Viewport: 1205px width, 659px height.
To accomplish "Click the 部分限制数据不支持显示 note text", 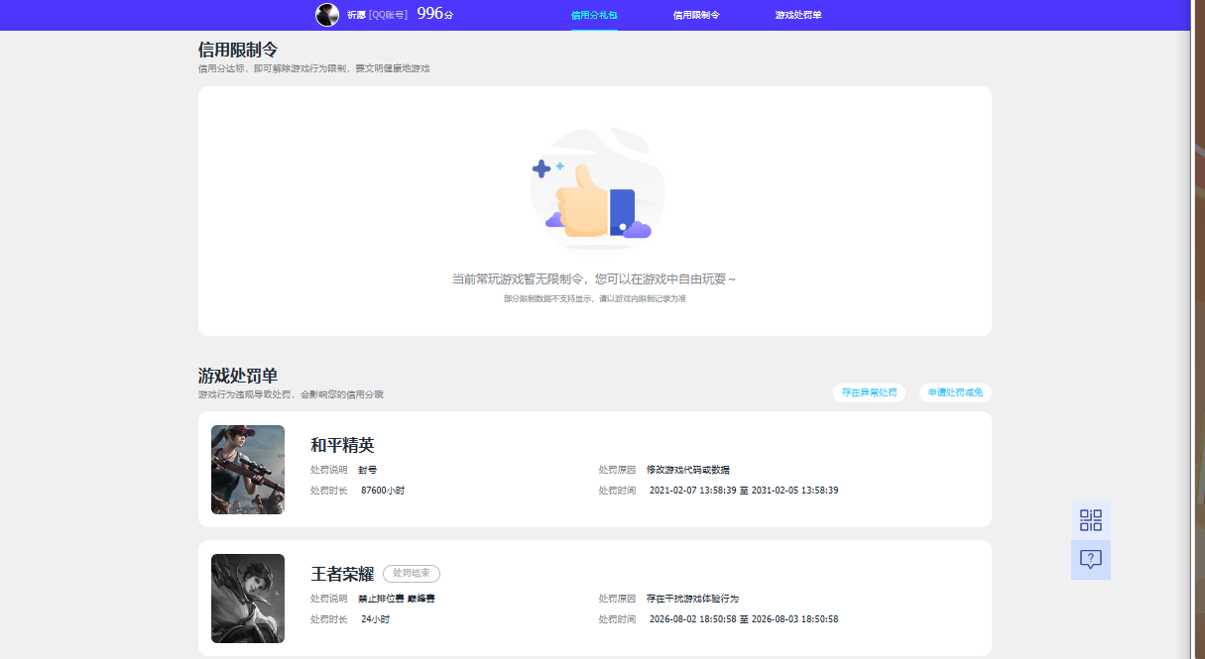I will pos(594,298).
